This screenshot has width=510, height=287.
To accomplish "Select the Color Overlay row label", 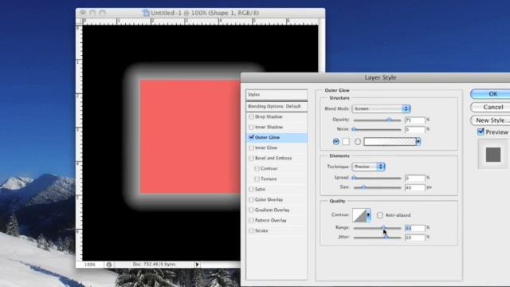I will point(269,199).
